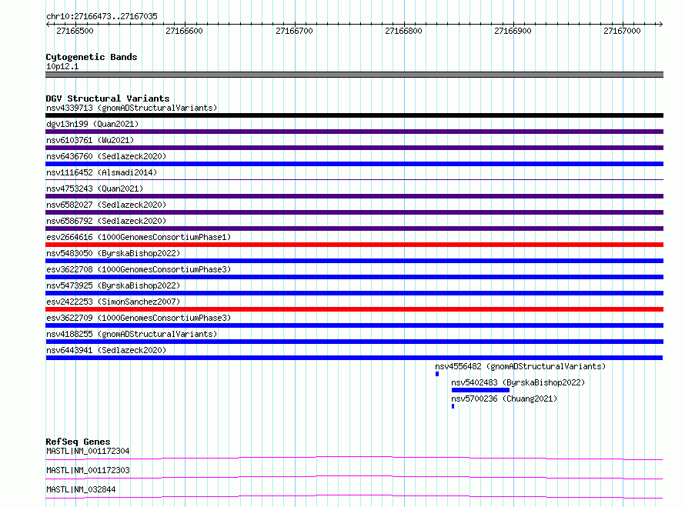Open esv3622708 1000GenomesConsortiumPhase3 entry
The height and width of the screenshot is (507, 685).
[139, 269]
